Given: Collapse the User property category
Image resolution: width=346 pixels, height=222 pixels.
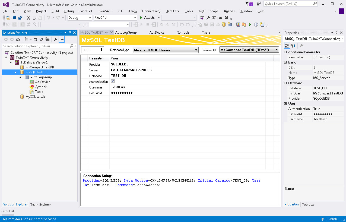Looking at the screenshot, I should 285,104.
